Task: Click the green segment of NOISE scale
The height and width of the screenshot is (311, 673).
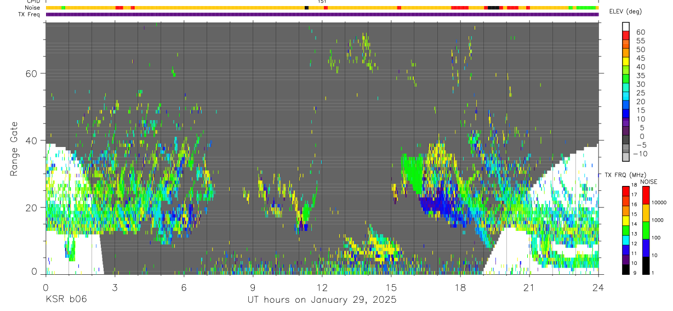Action: (646, 230)
